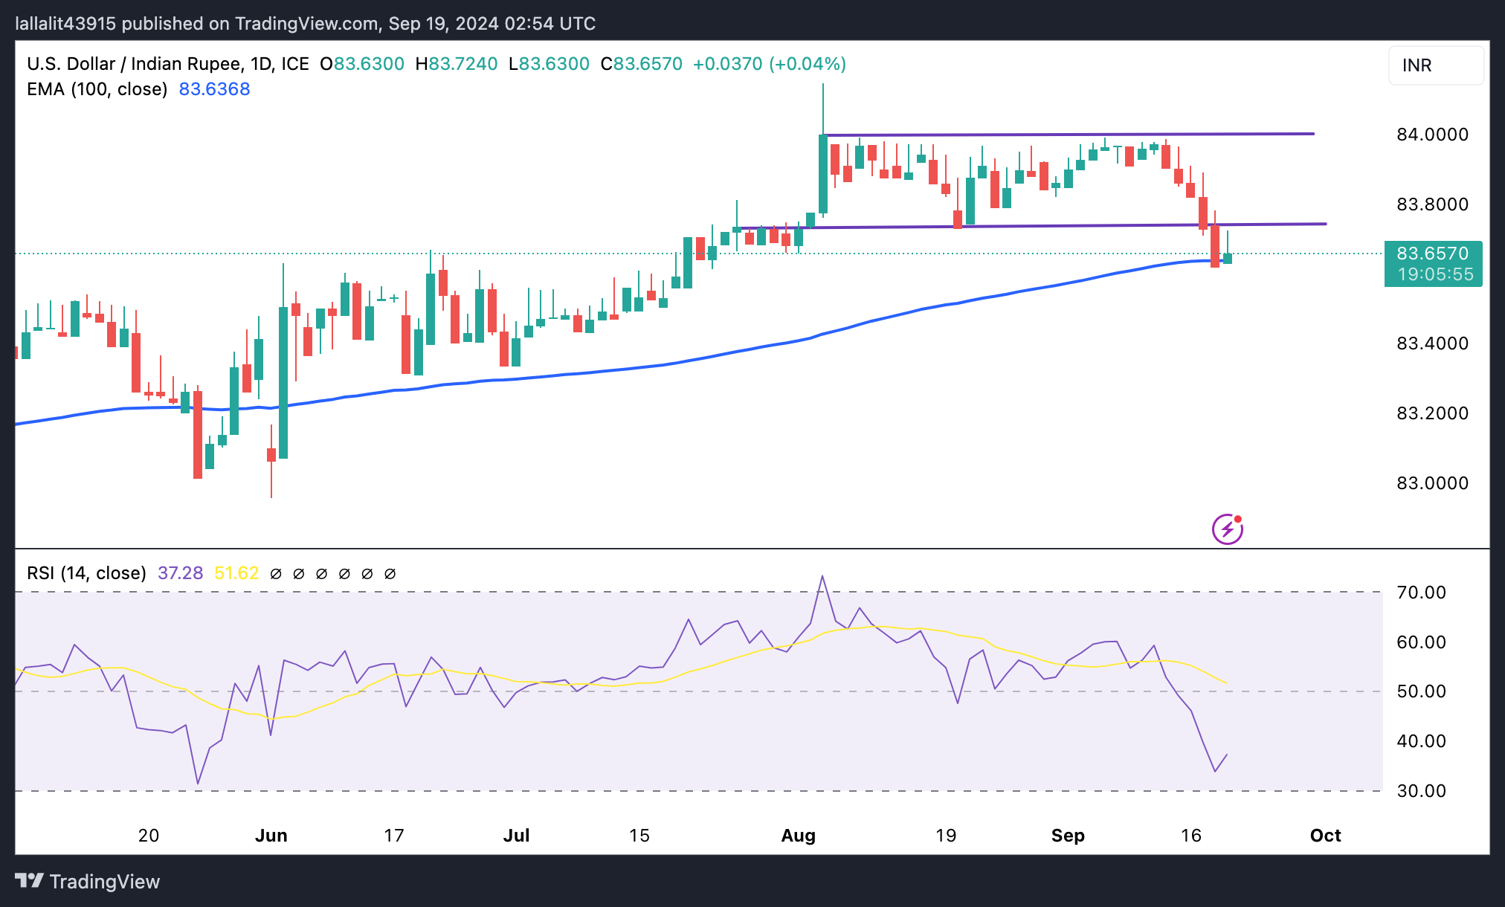Viewport: 1505px width, 907px height.
Task: Click the Aug label on the time axis
Action: [798, 836]
